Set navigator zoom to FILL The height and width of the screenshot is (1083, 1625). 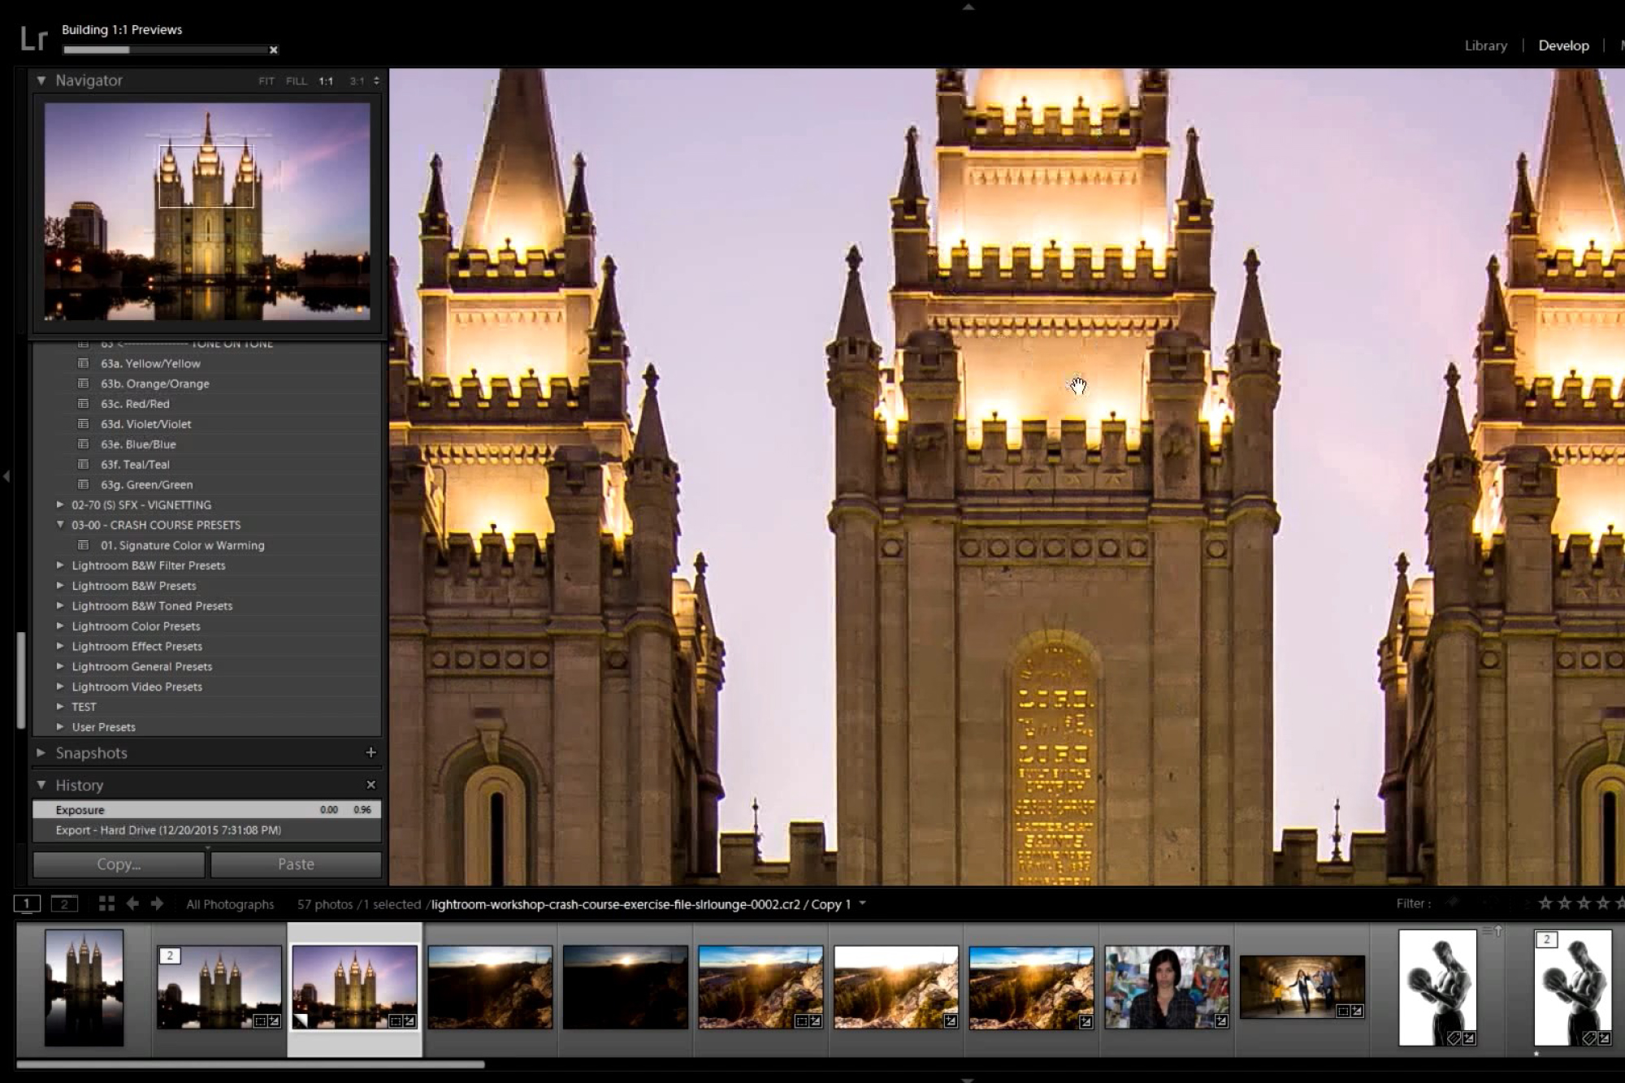(297, 81)
